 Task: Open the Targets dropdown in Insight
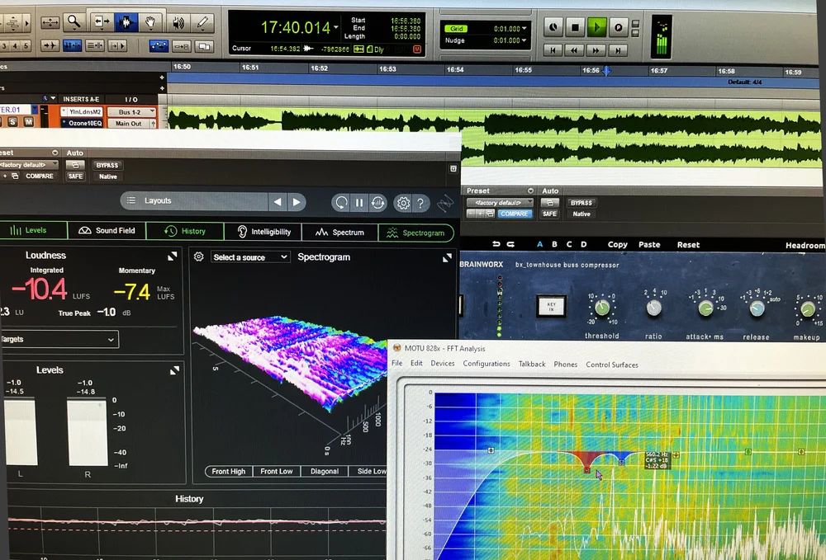[59, 338]
